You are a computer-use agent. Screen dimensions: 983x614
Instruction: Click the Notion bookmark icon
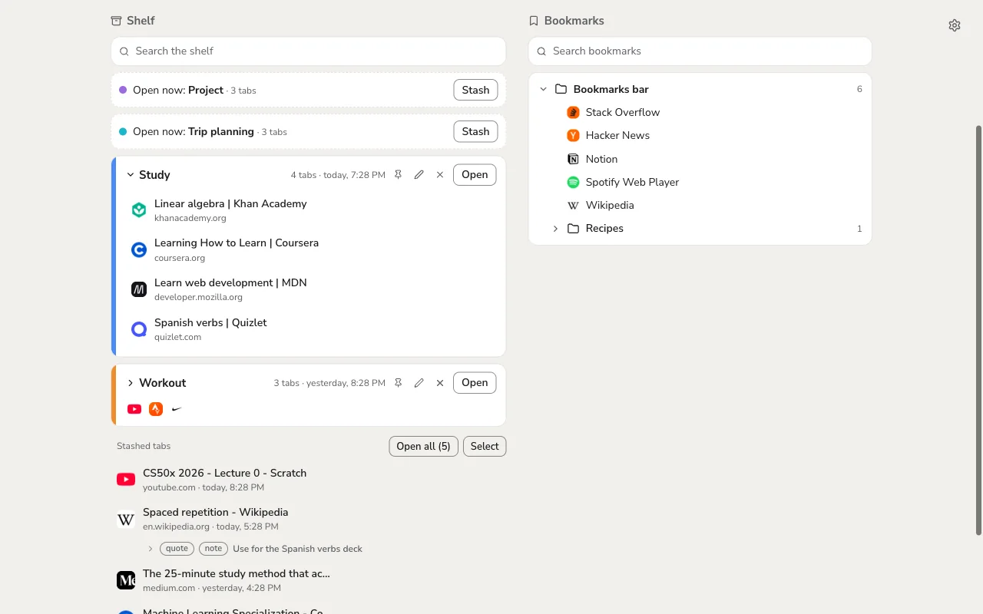[573, 159]
